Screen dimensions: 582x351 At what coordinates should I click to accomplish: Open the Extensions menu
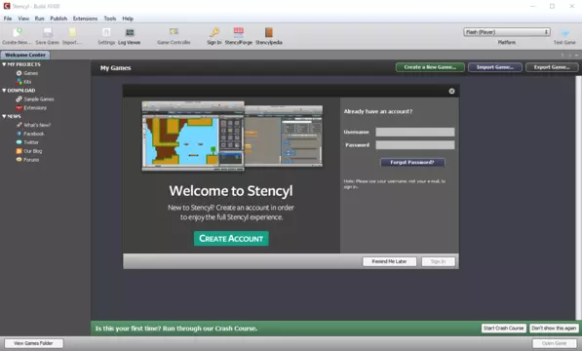85,19
